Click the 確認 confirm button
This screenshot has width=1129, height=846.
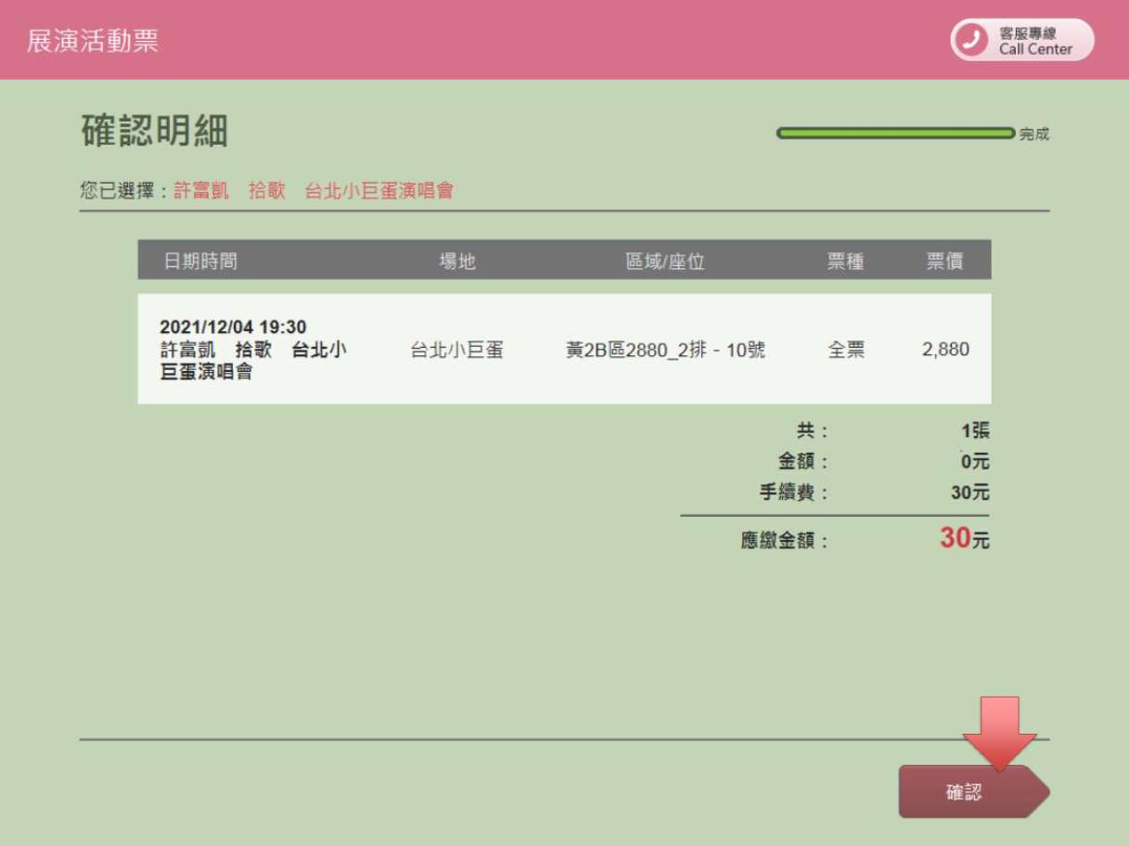(x=972, y=792)
